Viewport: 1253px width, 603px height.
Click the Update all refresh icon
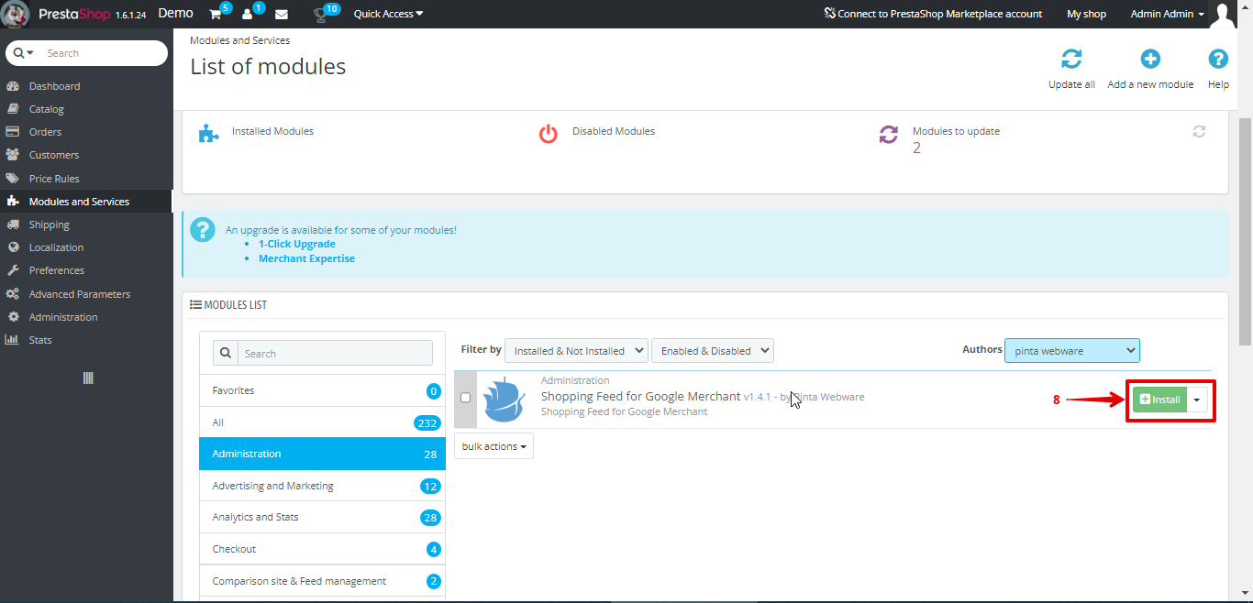click(1071, 60)
